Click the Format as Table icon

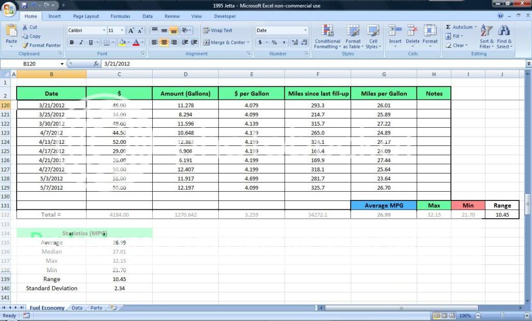pos(353,31)
